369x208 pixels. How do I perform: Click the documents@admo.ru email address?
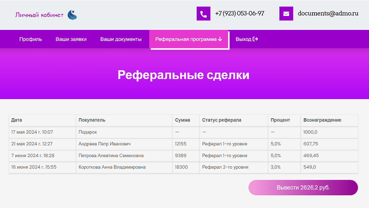(328, 14)
